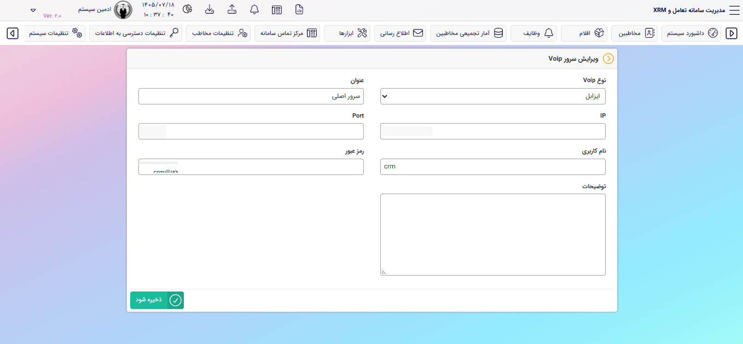Screen dimensions: 743x344
Task: Click the مدیریت سامانه تعامل و XRM title
Action: coord(689,10)
